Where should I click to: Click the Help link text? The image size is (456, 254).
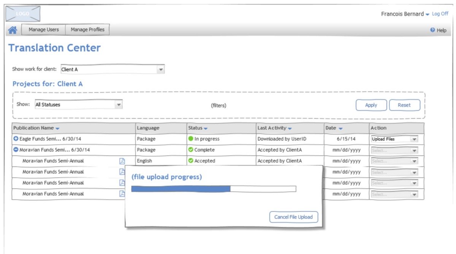point(442,30)
